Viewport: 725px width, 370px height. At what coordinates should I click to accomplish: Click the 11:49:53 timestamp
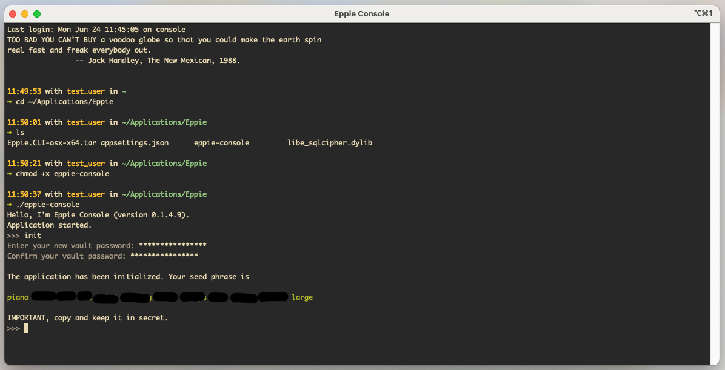click(24, 91)
